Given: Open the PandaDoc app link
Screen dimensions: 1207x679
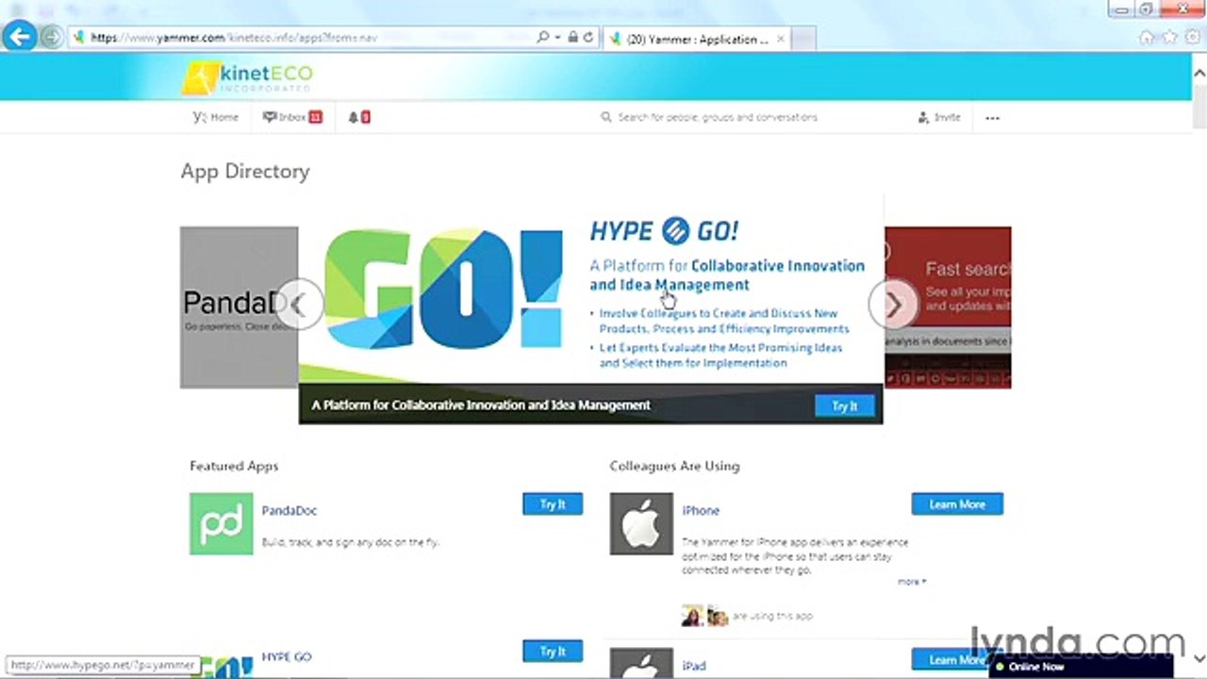Looking at the screenshot, I should [x=289, y=510].
